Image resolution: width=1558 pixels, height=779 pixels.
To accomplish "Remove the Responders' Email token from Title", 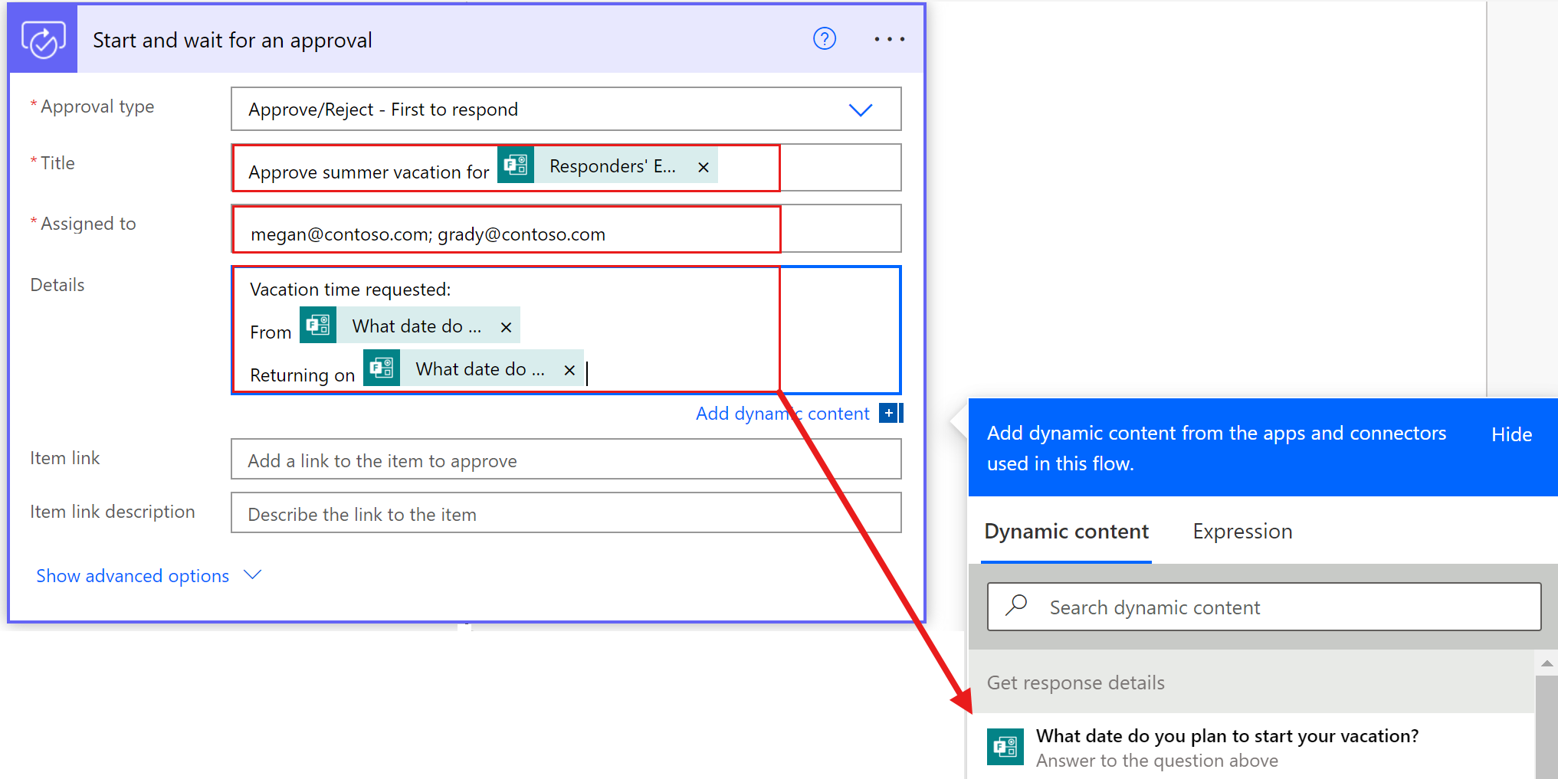I will coord(703,167).
